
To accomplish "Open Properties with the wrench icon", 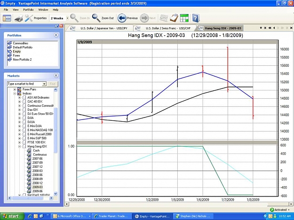I will point(29,18).
